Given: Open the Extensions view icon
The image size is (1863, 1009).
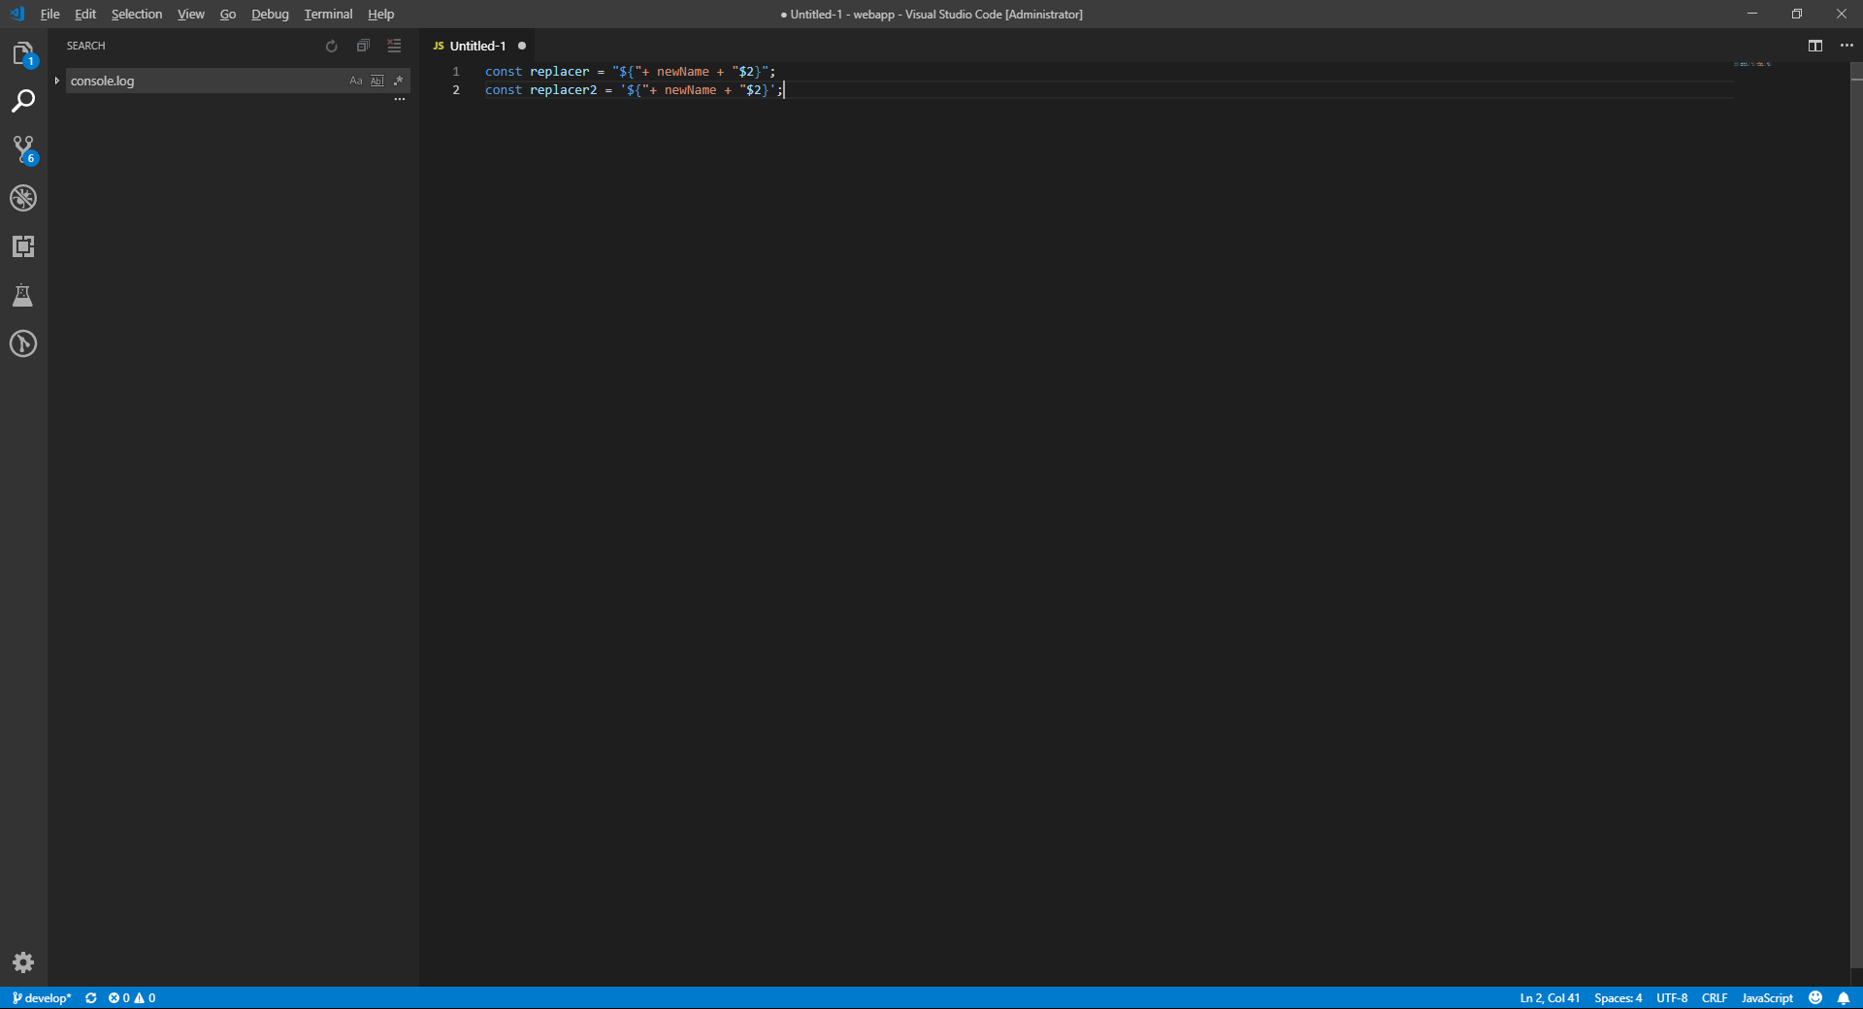Looking at the screenshot, I should [23, 245].
